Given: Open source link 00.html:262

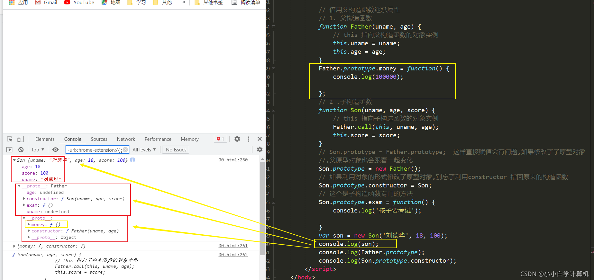Looking at the screenshot, I should [233, 255].
